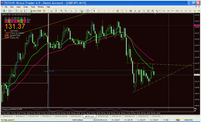Open the chart Templates icon
The image size is (201, 122).
click(87, 11)
